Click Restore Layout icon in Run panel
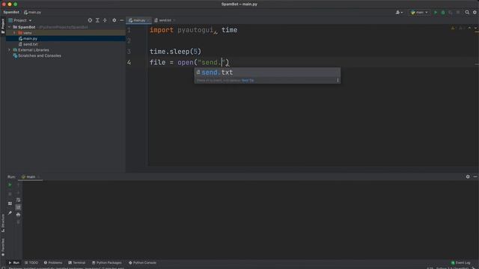 pyautogui.click(x=10, y=203)
